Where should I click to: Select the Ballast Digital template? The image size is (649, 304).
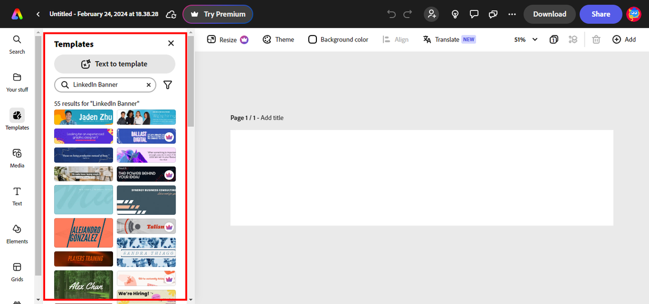(147, 136)
